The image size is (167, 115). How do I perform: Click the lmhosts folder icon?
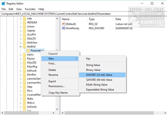pos(24,107)
